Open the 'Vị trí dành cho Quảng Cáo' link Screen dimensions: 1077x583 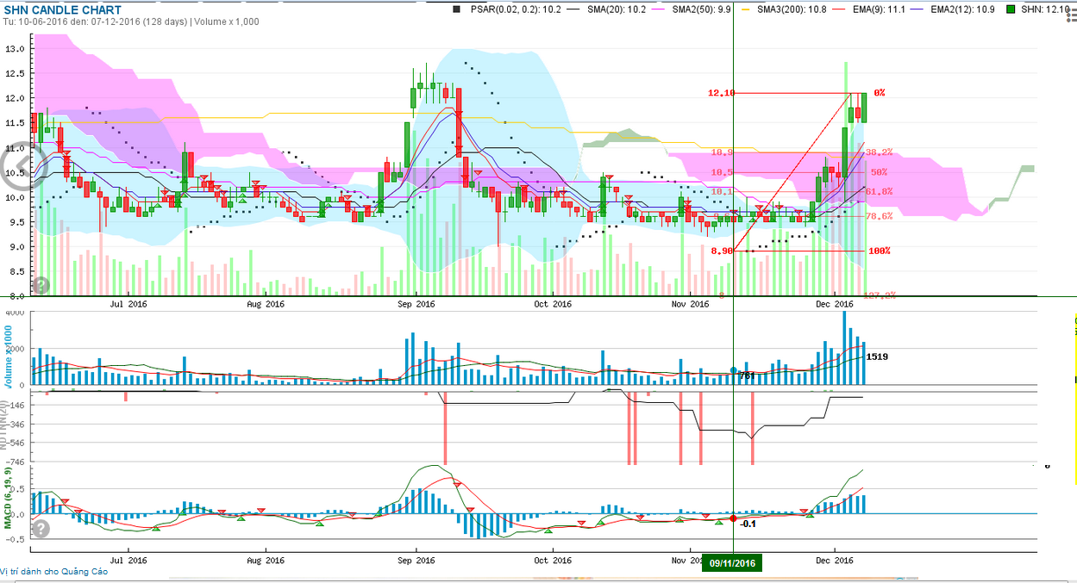[x=54, y=571]
